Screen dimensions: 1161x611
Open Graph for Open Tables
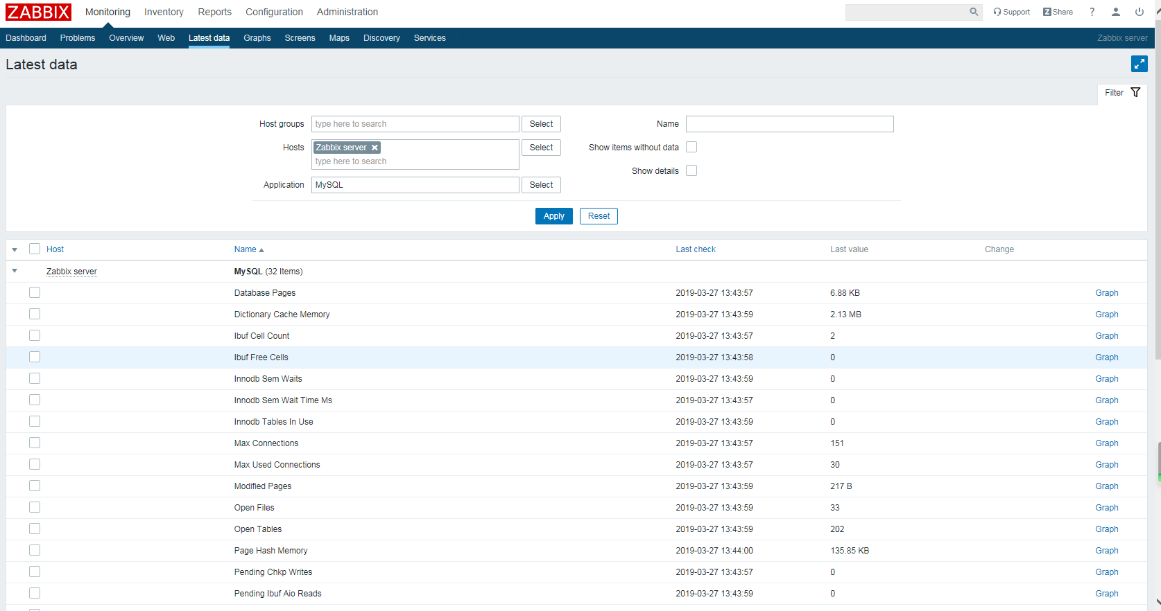[x=1107, y=529]
